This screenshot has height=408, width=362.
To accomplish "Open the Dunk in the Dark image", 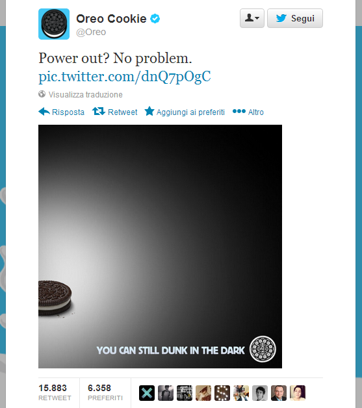I will click(160, 246).
